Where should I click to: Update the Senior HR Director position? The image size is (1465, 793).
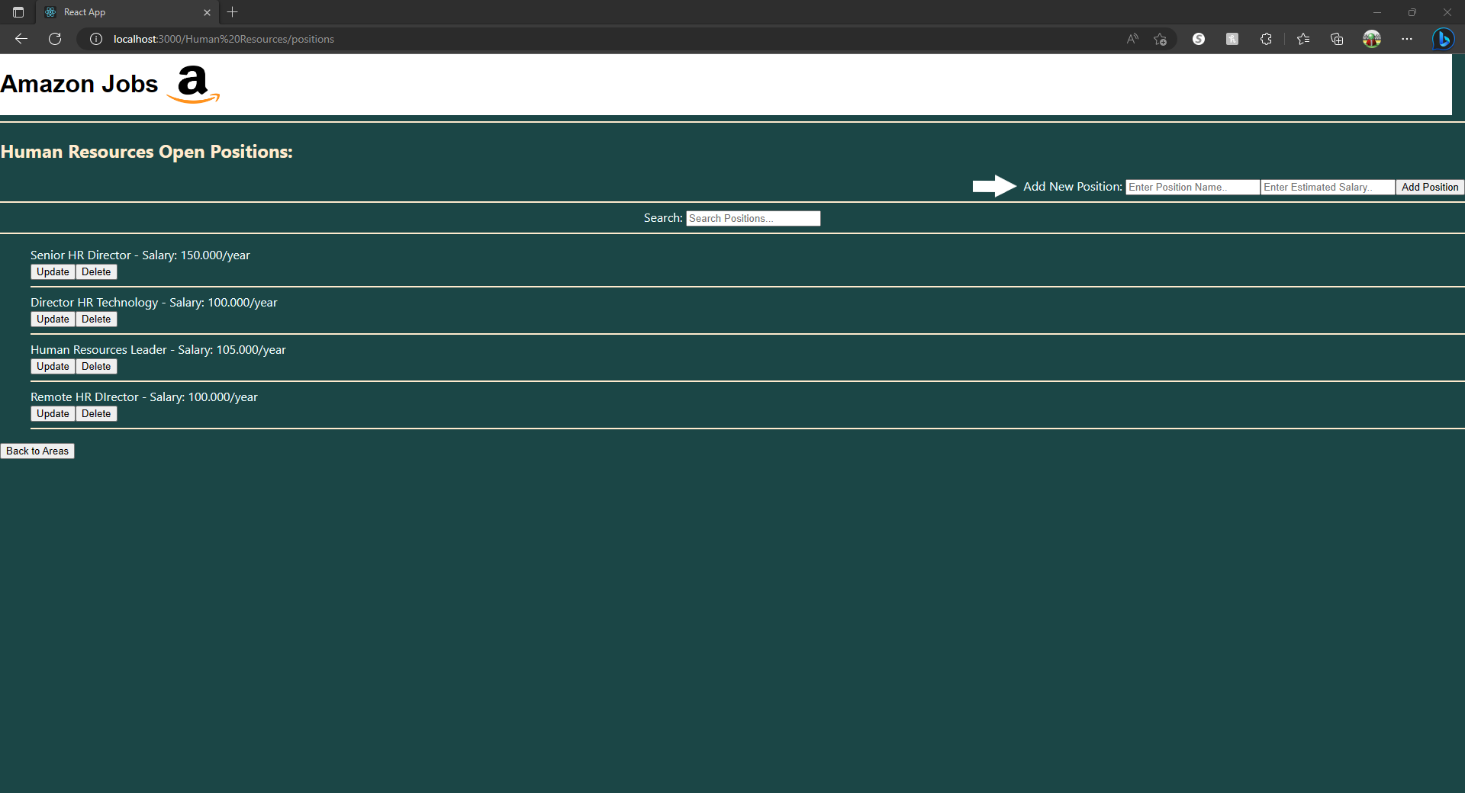(53, 272)
